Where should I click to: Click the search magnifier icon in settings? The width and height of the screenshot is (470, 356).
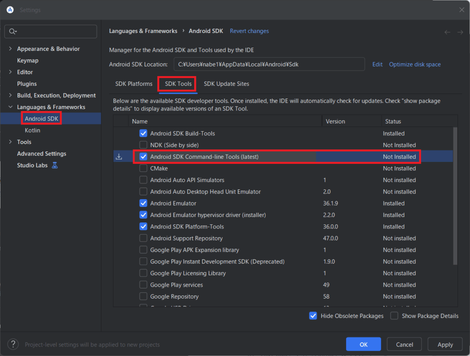click(x=12, y=31)
